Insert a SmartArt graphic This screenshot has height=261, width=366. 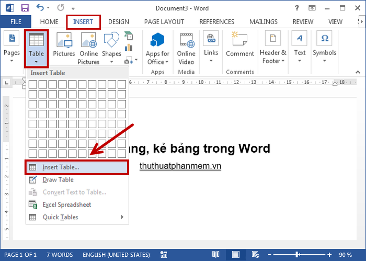point(129,36)
